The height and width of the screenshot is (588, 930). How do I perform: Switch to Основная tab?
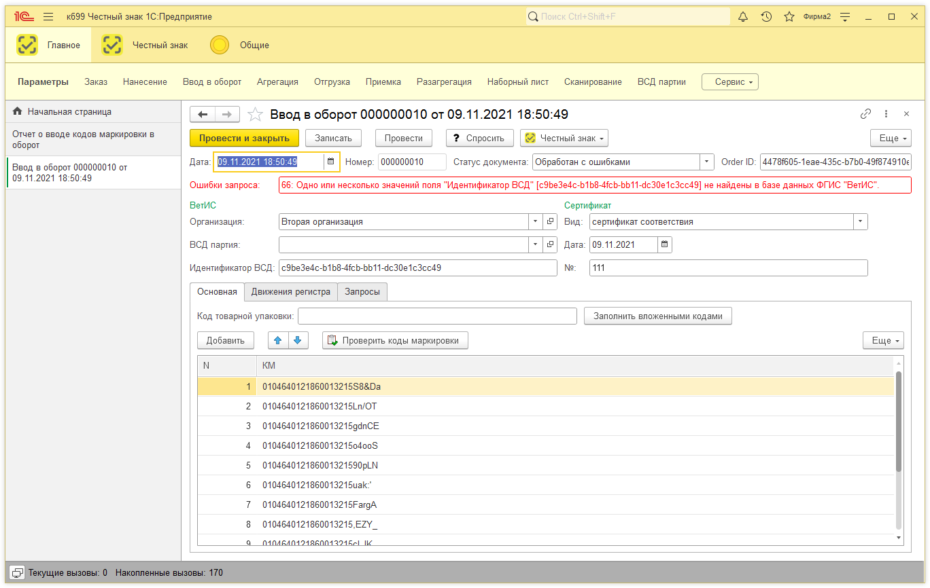point(217,292)
